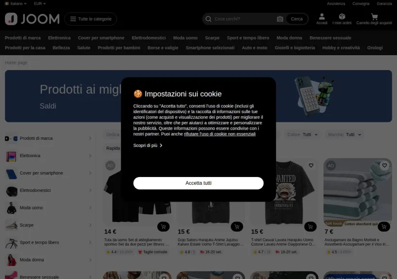The image size is (397, 279).
Task: Click Accetta tutti cookie button
Action: click(x=198, y=183)
